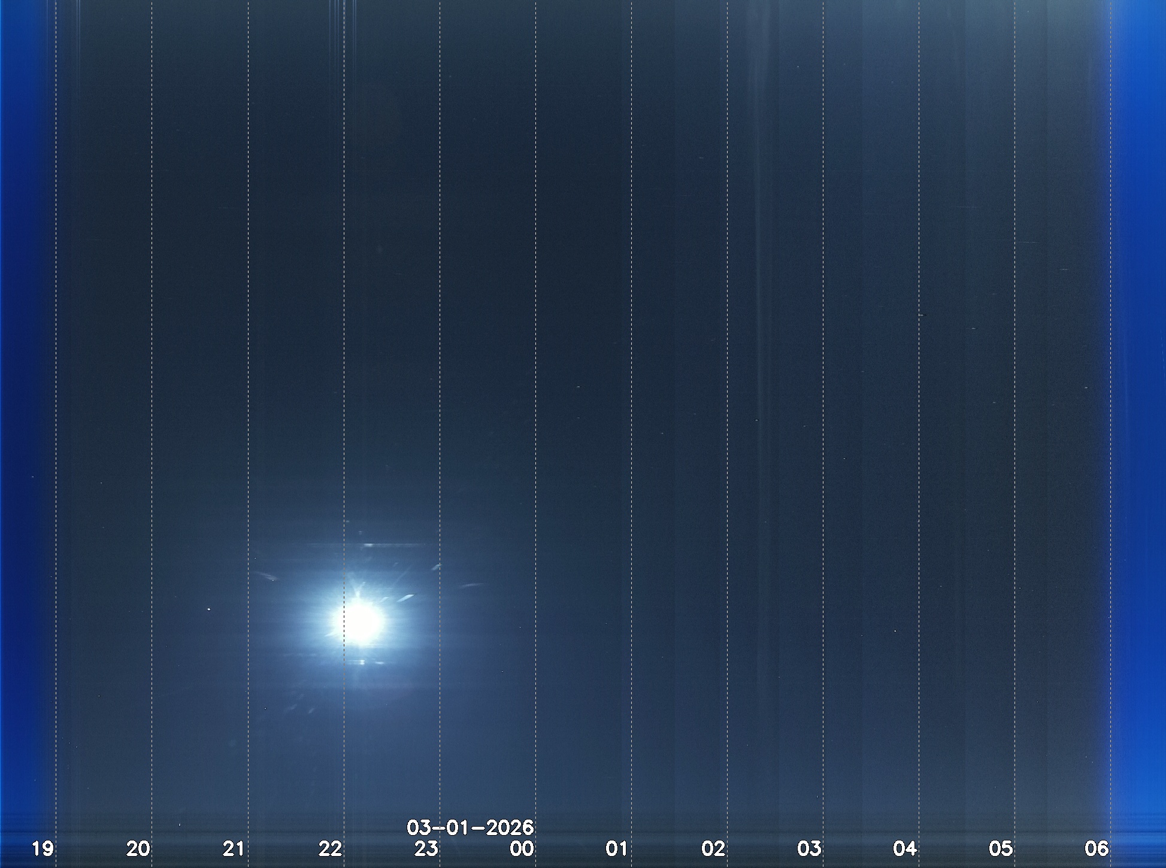
Task: Click the 19 hour label
Action: tap(43, 848)
